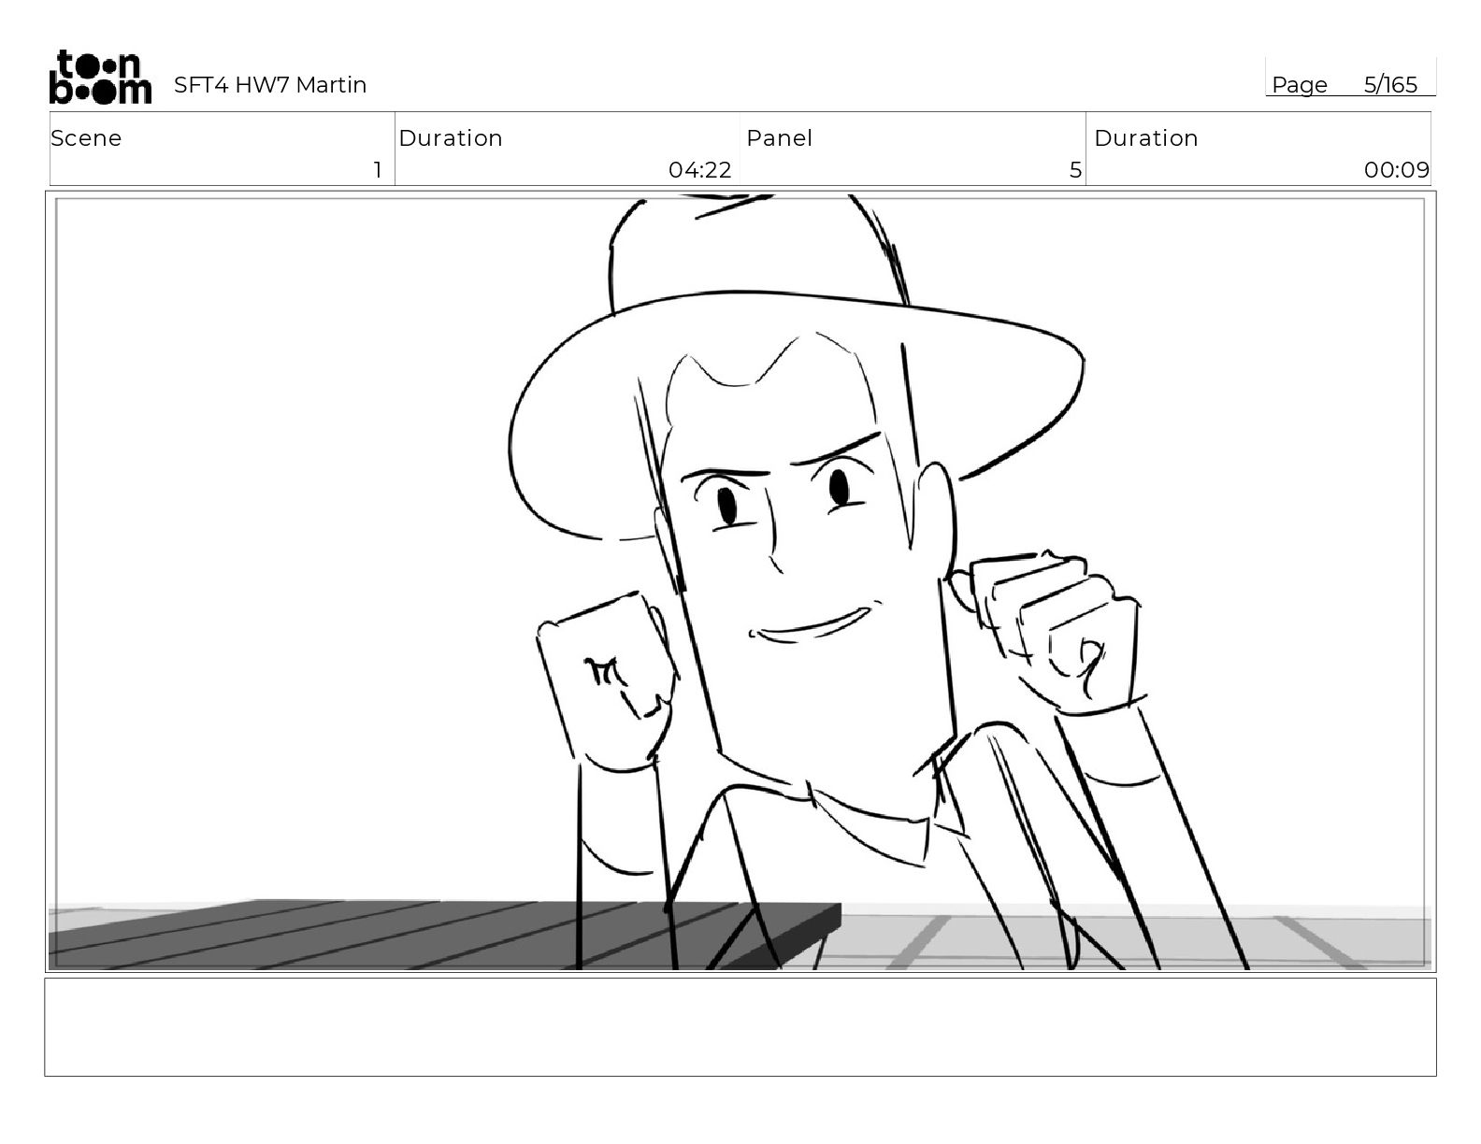Click the page number '5/165'
1481x1144 pixels.
point(1390,85)
